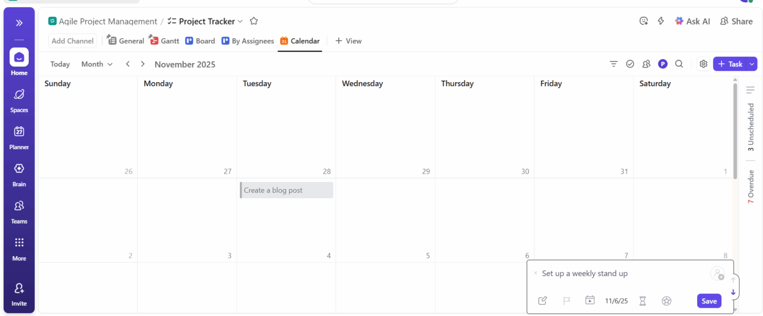
Task: Open the view settings gear
Action: tap(703, 64)
